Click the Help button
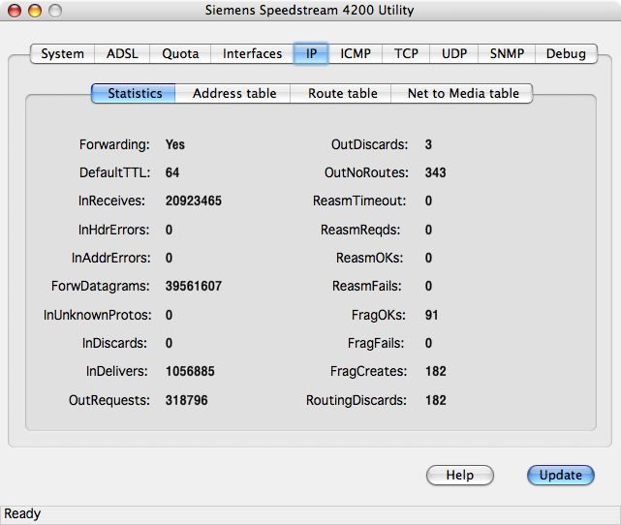The height and width of the screenshot is (525, 621). coord(460,475)
